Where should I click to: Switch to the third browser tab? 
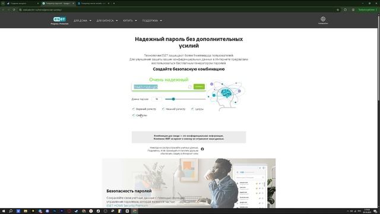[93, 4]
